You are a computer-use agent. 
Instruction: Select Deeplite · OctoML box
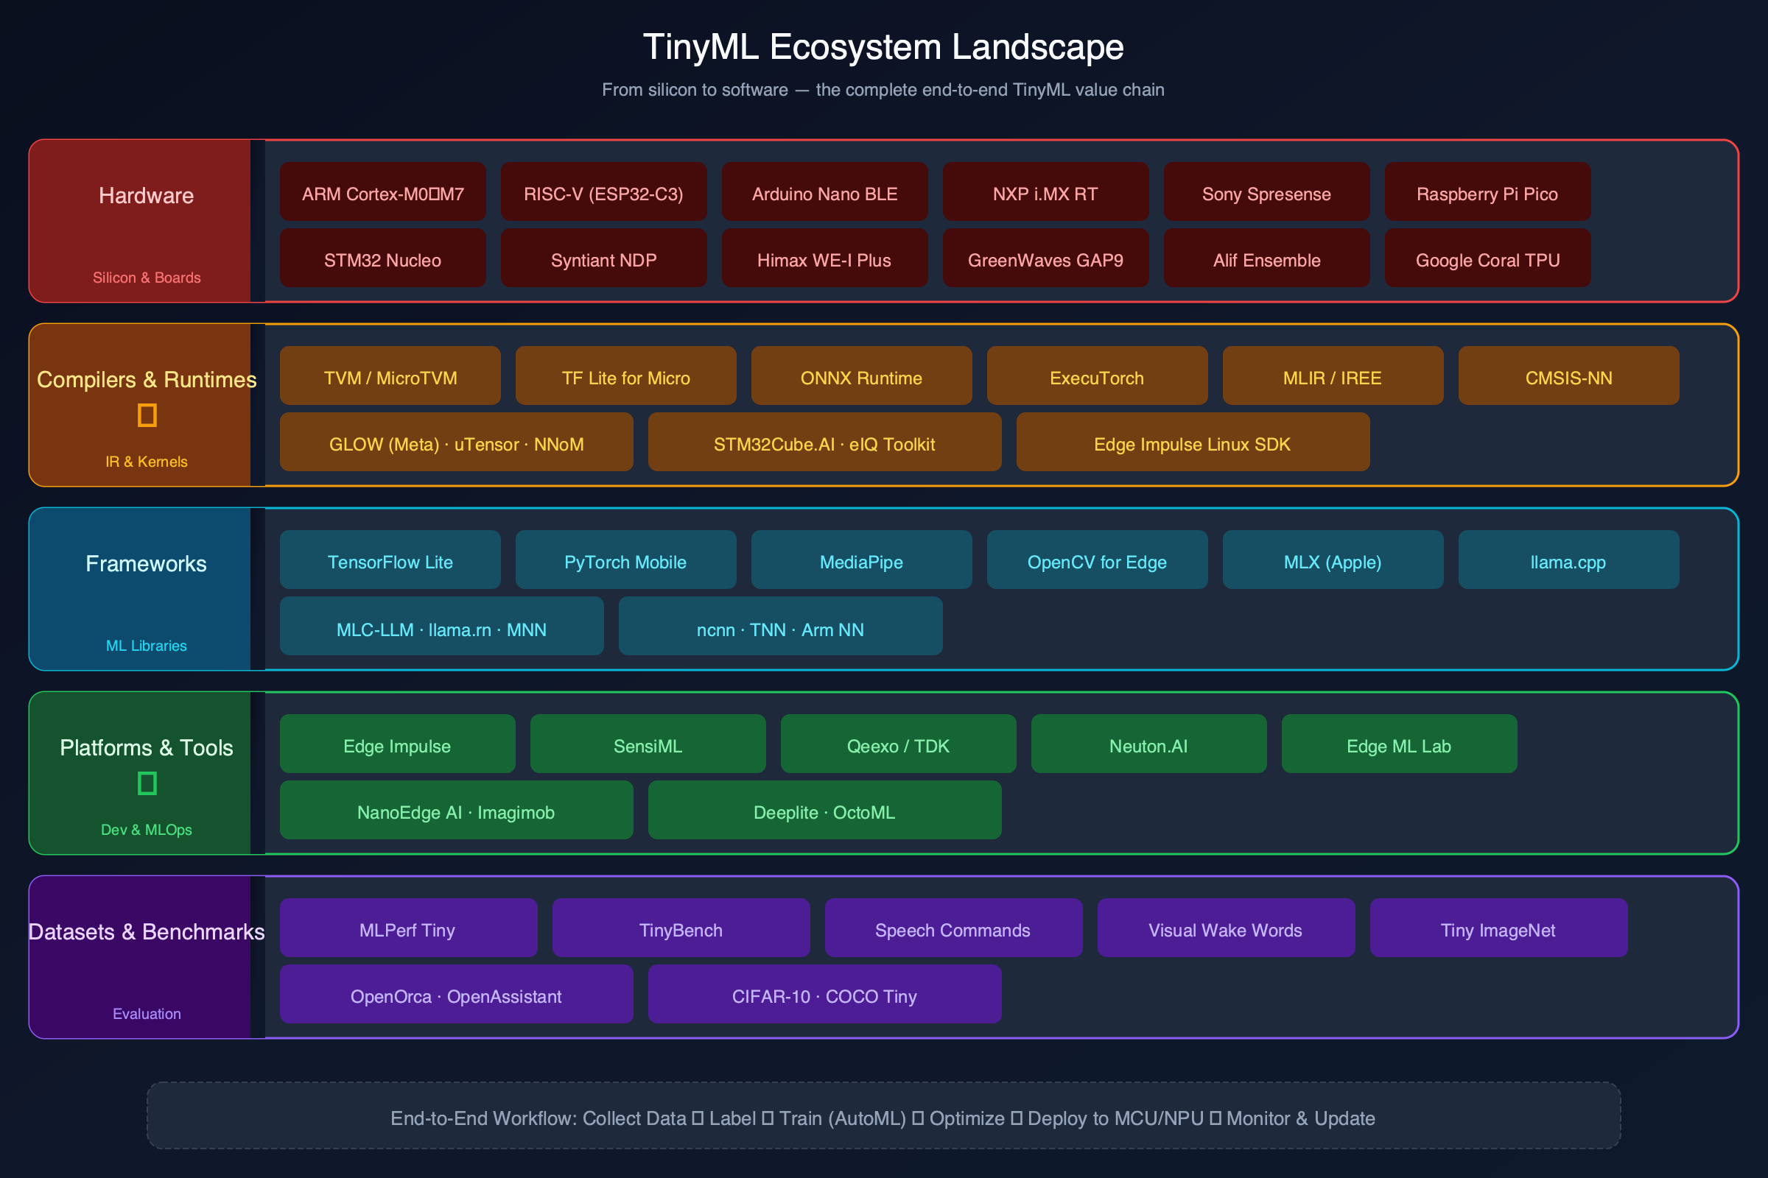point(824,810)
